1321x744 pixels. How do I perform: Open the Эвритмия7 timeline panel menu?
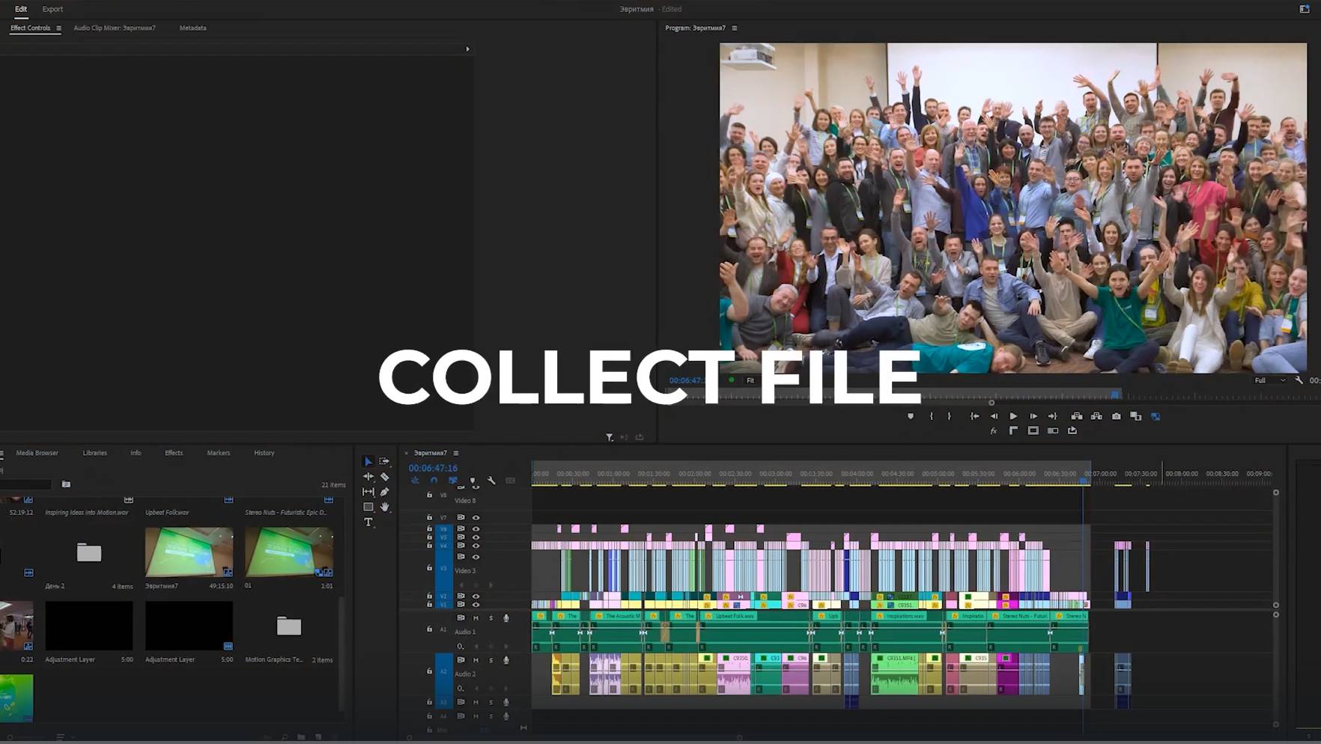pos(455,454)
